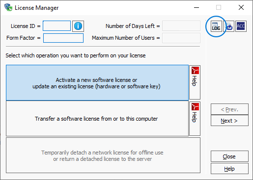
Task: Select Transfer a software license option
Action: coord(97,119)
